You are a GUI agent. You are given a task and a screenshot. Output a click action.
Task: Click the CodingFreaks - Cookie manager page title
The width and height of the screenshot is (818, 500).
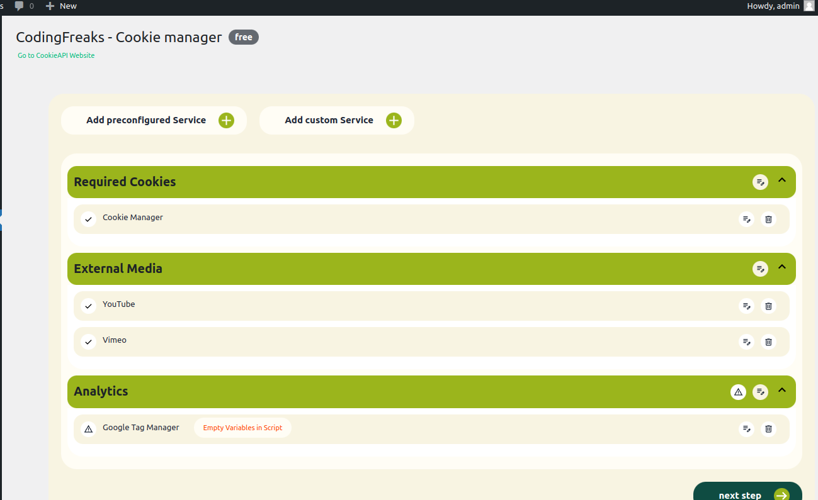tap(119, 37)
